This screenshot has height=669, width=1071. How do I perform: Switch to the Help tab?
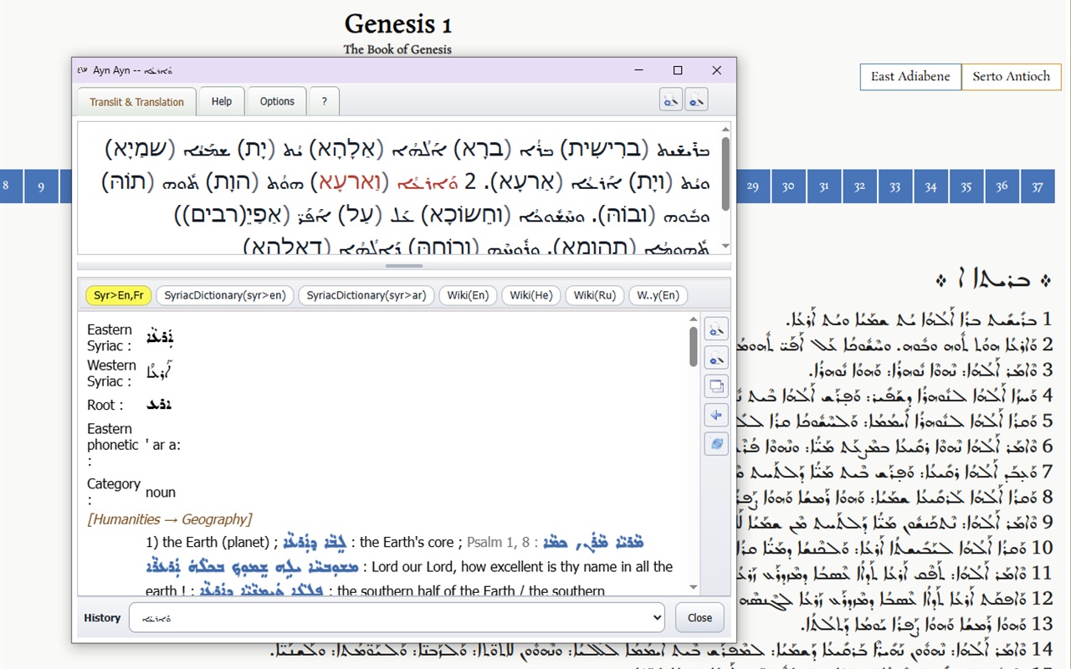point(222,101)
